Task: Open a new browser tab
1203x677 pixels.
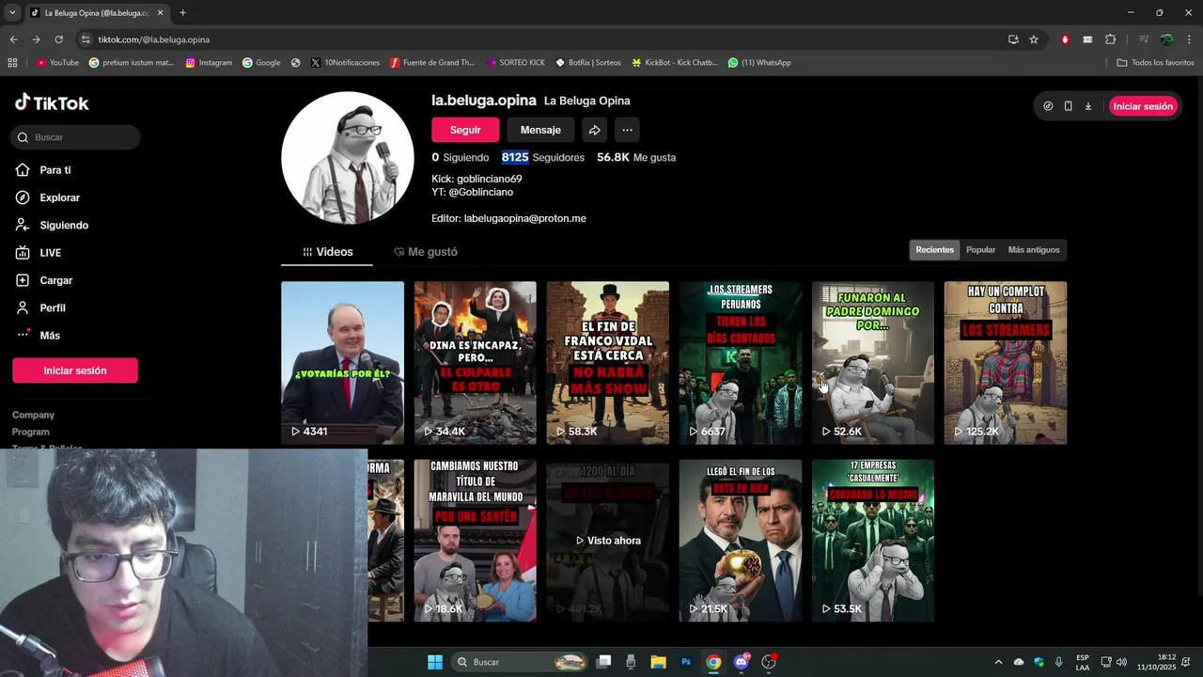Action: tap(182, 13)
